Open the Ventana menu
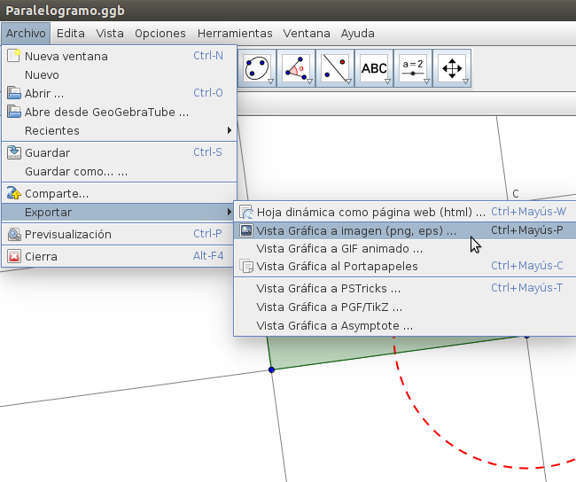Screen dimensions: 576x482 [307, 34]
